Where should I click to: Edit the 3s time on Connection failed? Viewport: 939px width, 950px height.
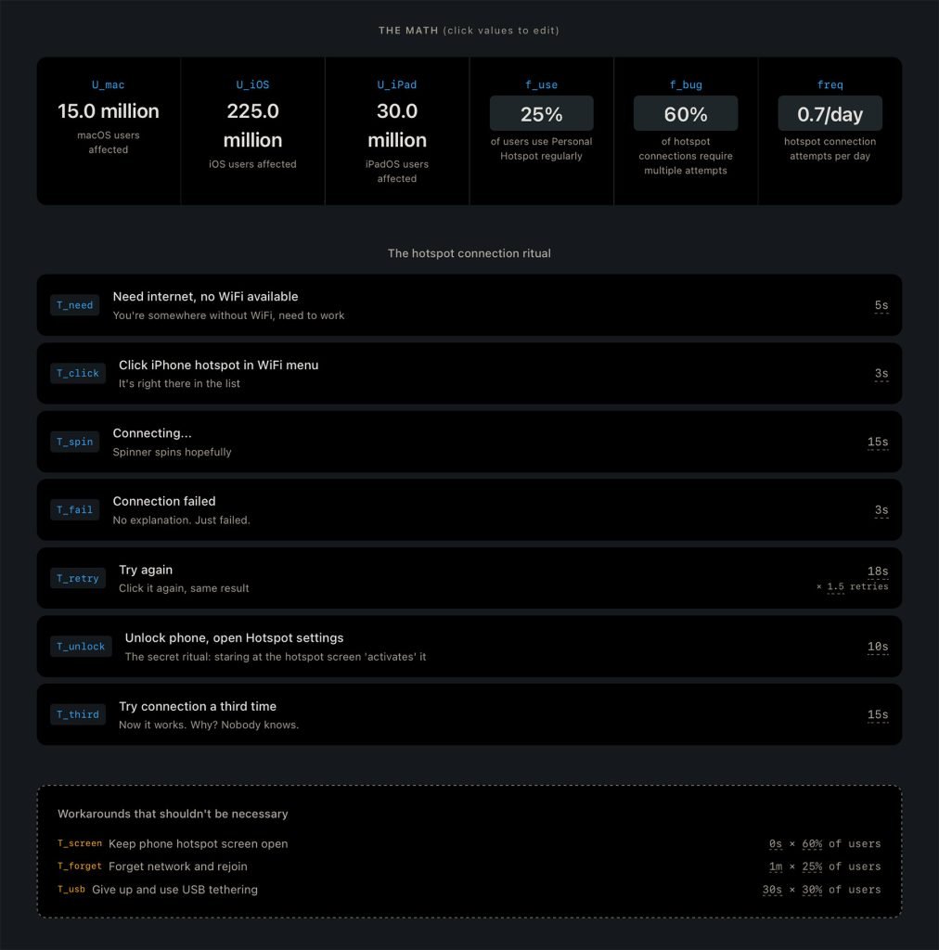(881, 510)
